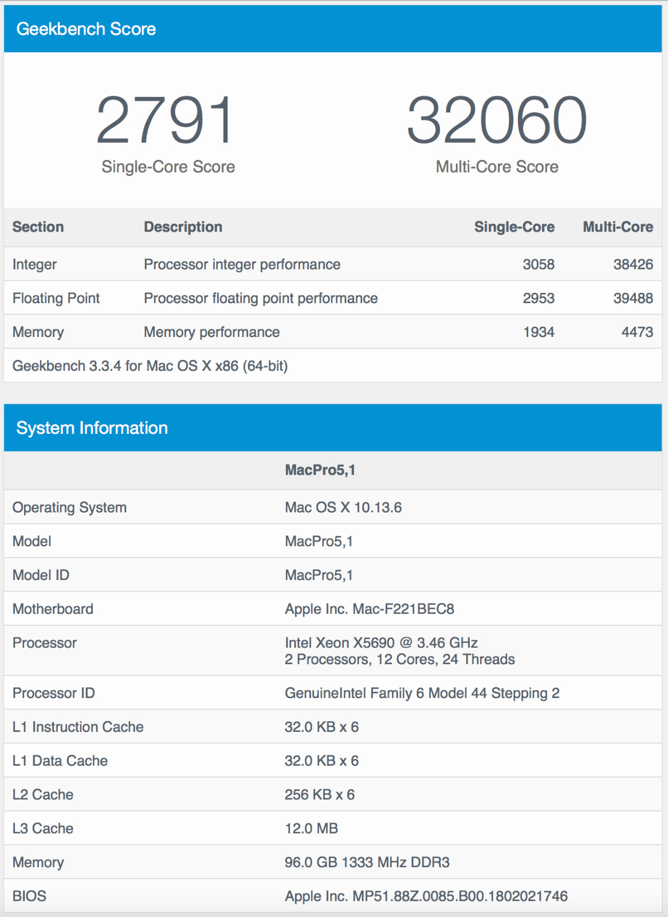This screenshot has width=668, height=917.
Task: Click Integer single-core value 3058
Action: click(539, 264)
